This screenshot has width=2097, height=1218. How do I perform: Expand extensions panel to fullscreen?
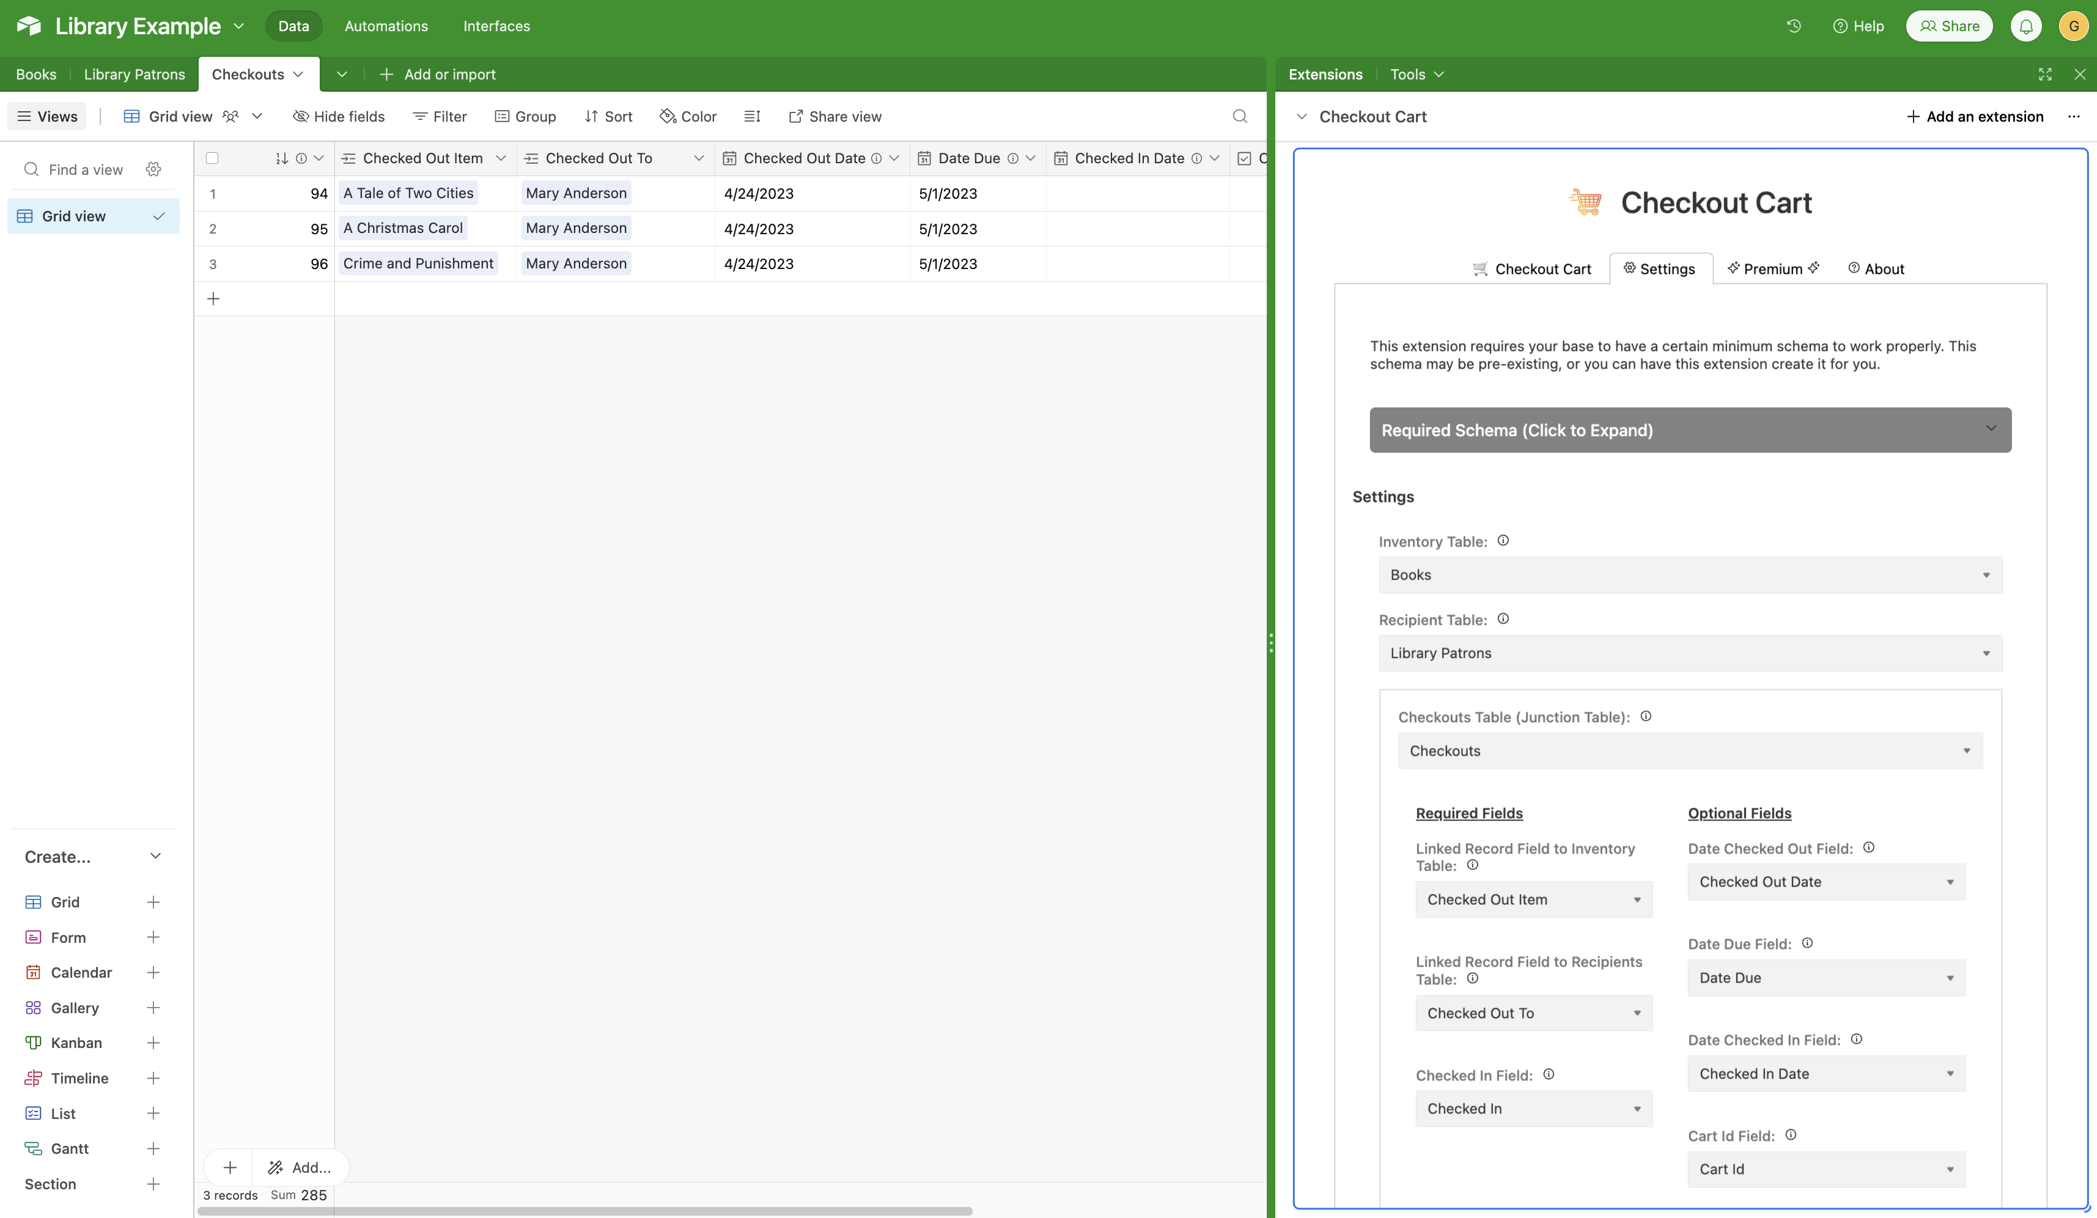[x=2044, y=74]
